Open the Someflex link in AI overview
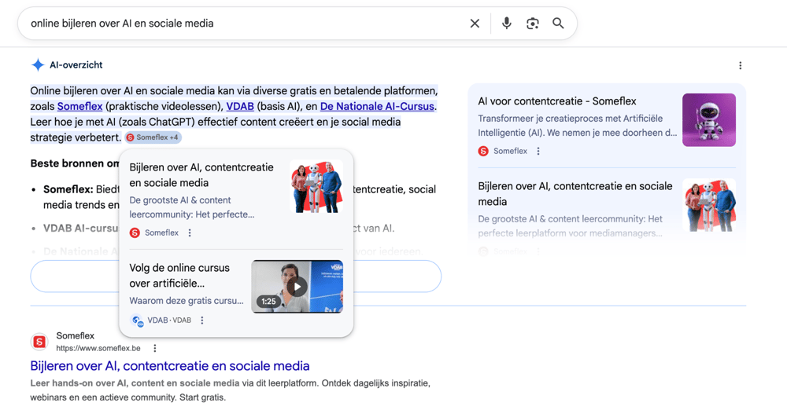The width and height of the screenshot is (787, 410). [79, 107]
